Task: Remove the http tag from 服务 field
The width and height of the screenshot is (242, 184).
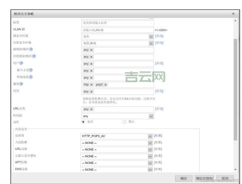Action: pyautogui.click(x=91, y=85)
